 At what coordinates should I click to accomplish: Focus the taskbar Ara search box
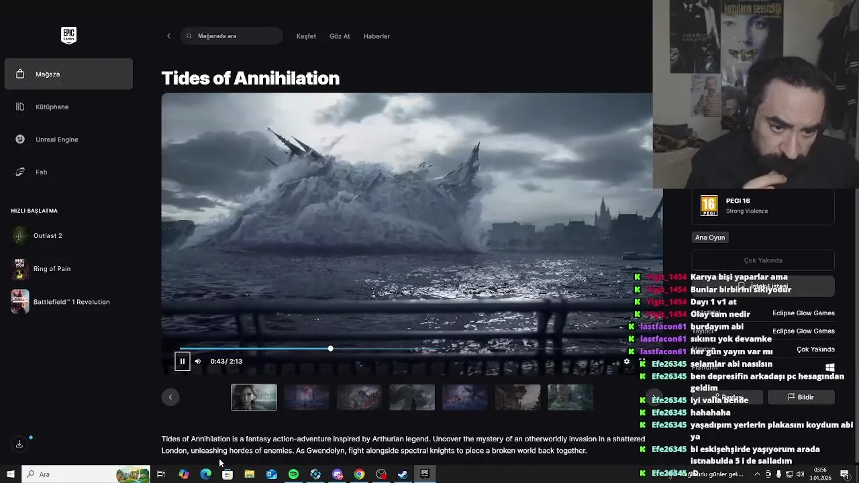coord(86,474)
